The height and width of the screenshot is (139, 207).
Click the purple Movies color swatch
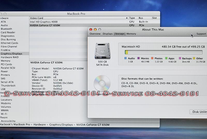point(138,58)
